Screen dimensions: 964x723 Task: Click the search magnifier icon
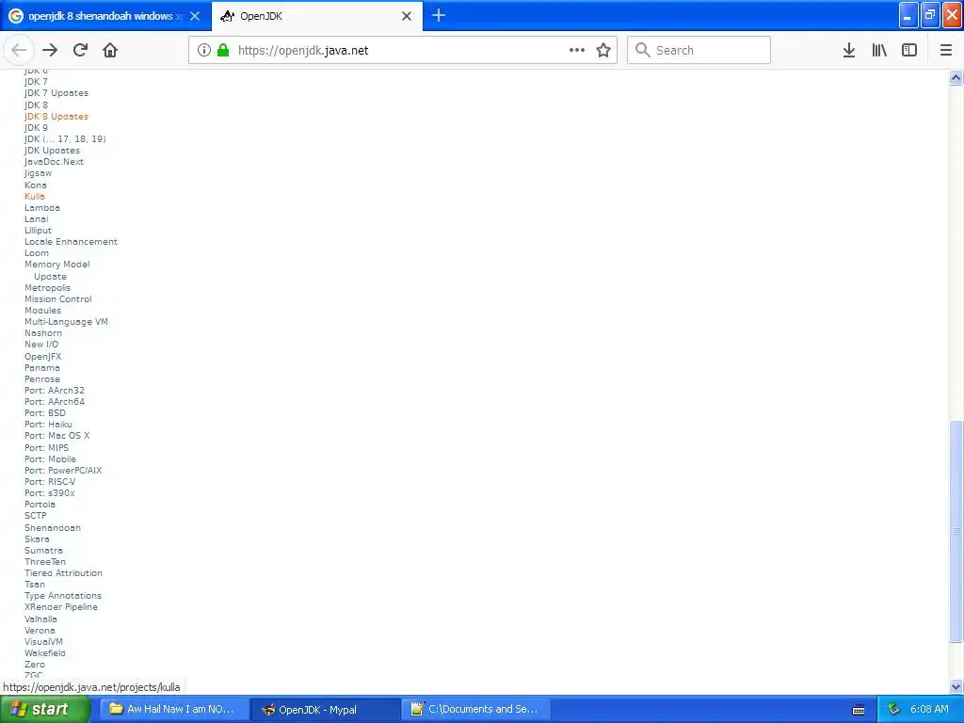coord(642,50)
